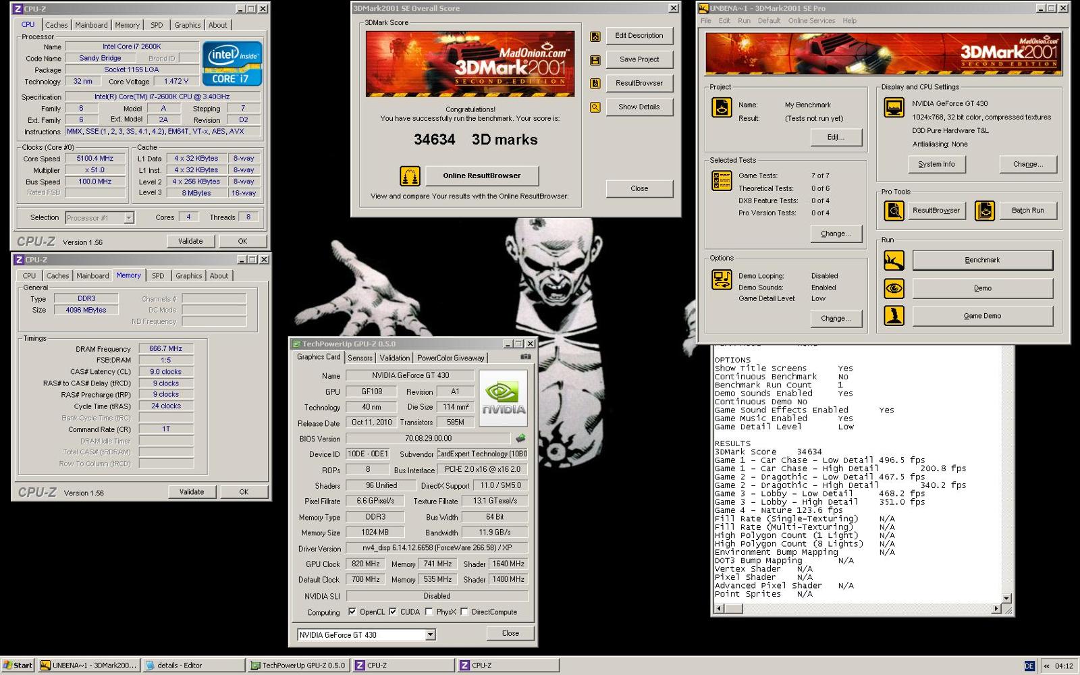This screenshot has height=675, width=1080.
Task: Switch to Sensors tab in GPU-Z
Action: [360, 358]
